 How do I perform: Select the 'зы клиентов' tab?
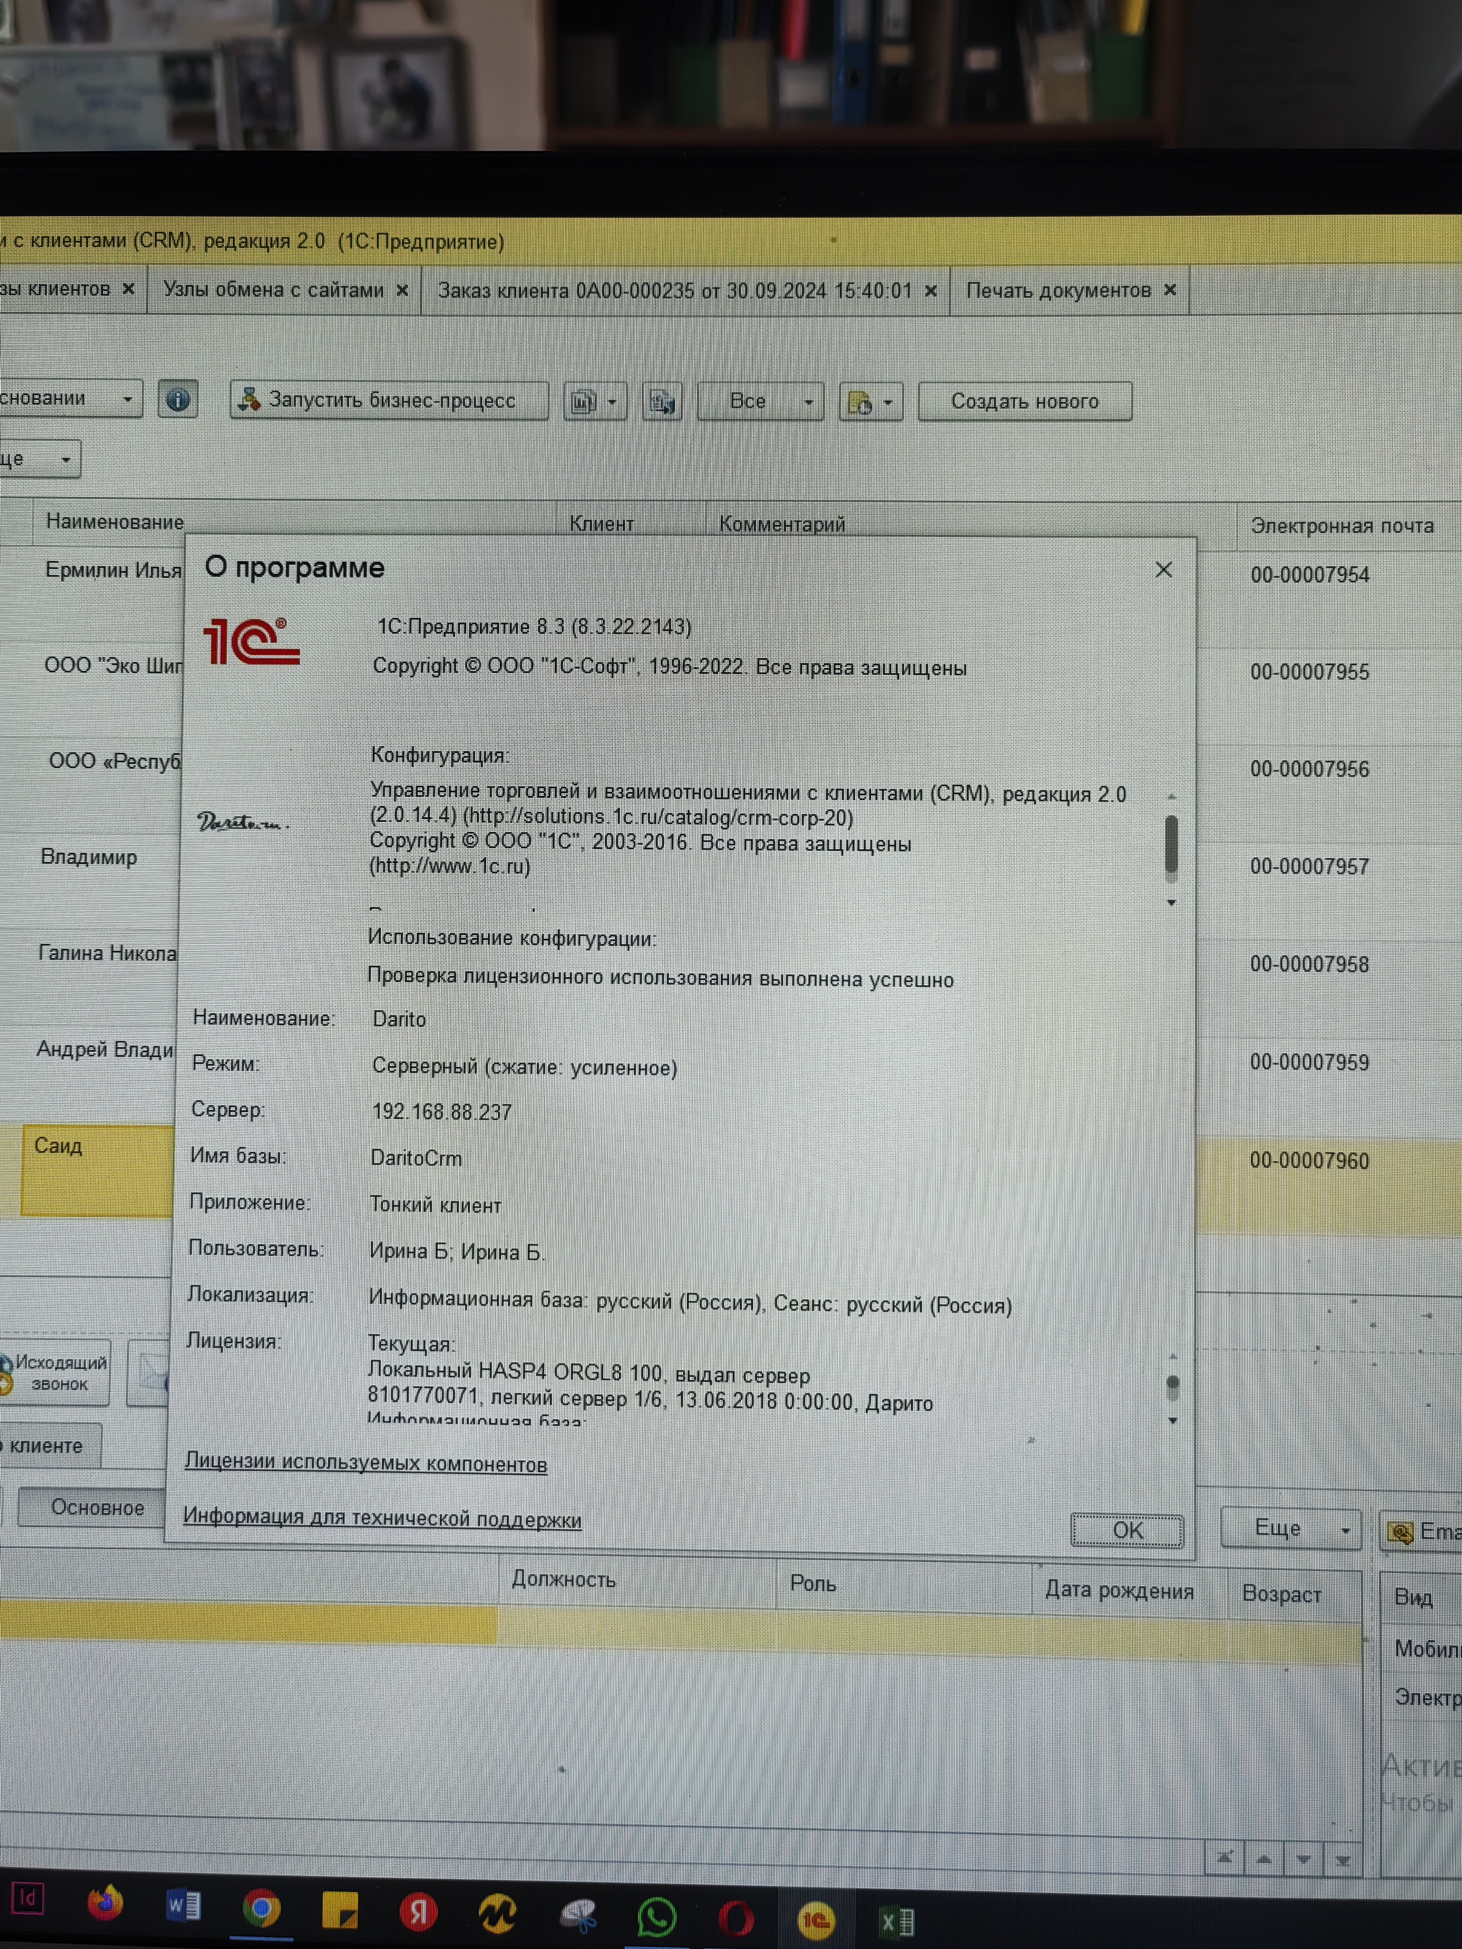tap(56, 289)
